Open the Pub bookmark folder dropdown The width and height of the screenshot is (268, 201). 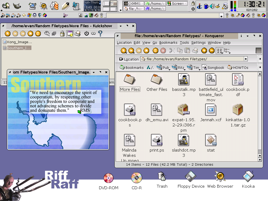click(x=163, y=68)
